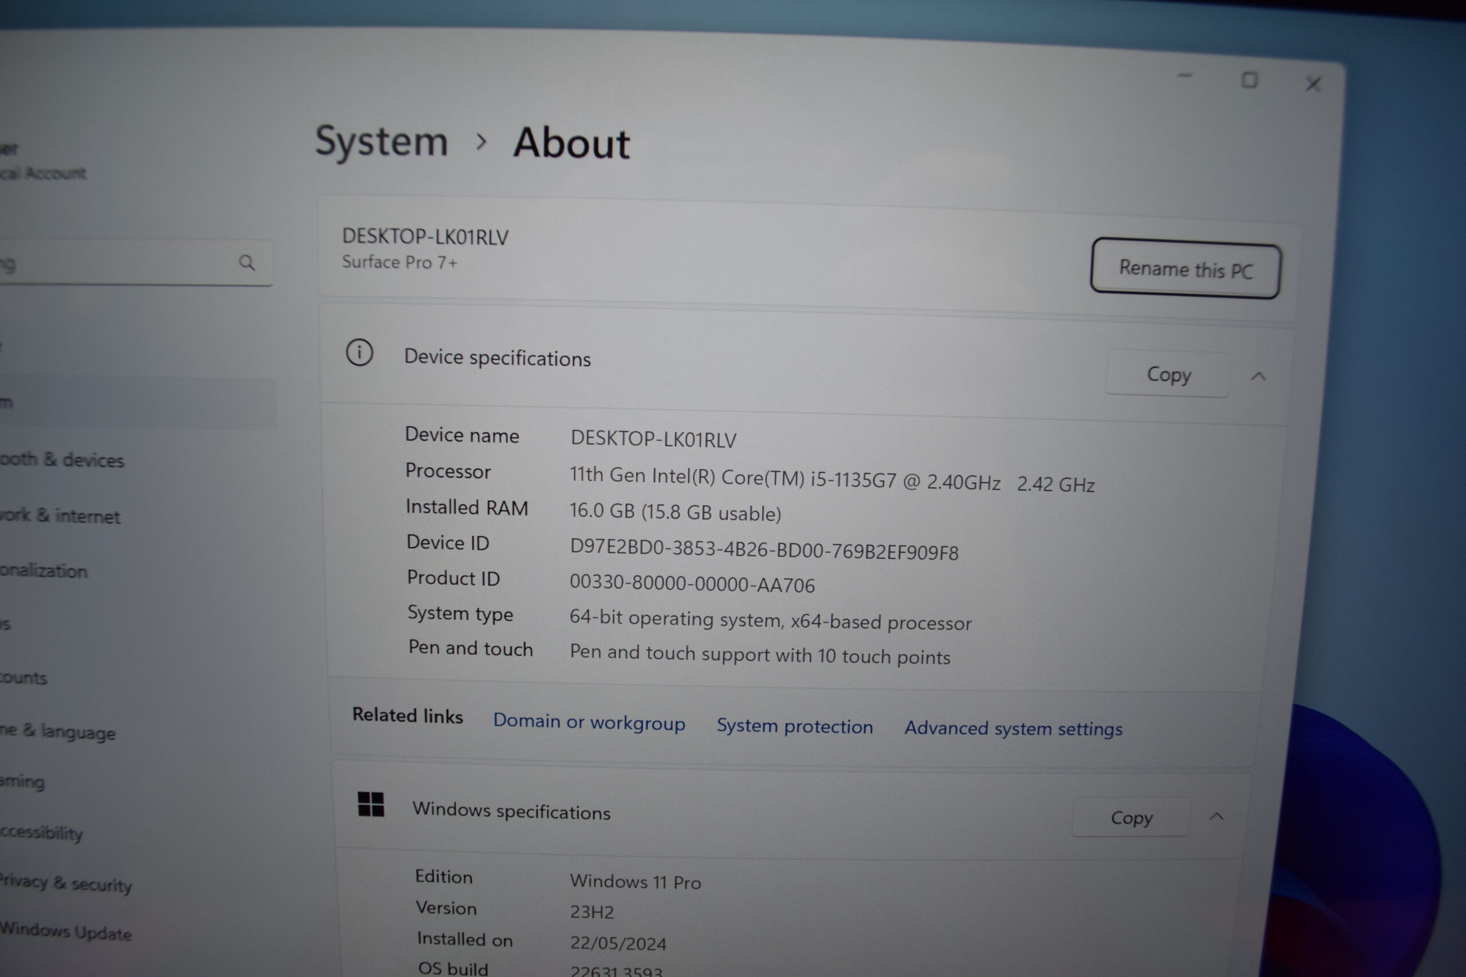Viewport: 1466px width, 977px height.
Task: Open Bluetooth & devices in sidebar
Action: tap(62, 460)
